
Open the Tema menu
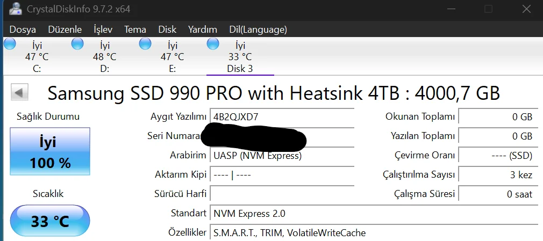tap(135, 30)
